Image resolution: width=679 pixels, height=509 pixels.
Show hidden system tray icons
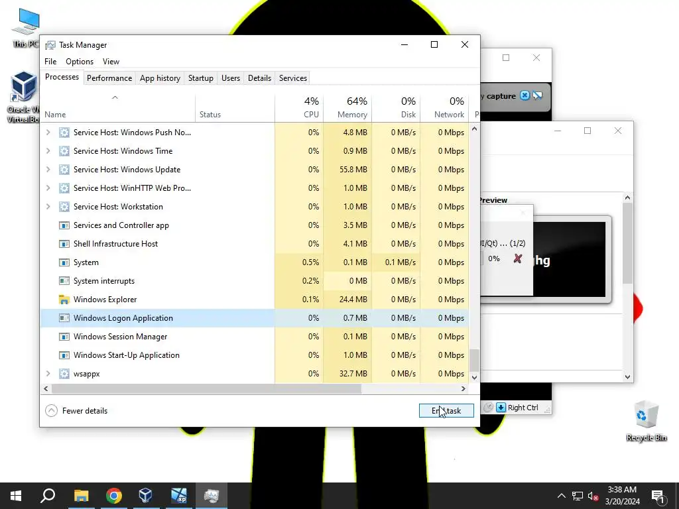[561, 496]
